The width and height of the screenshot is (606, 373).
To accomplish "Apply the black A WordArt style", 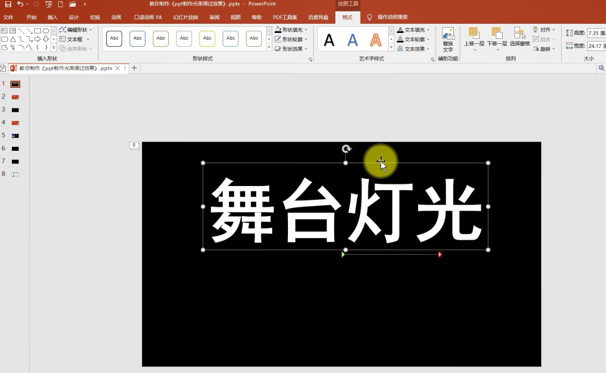I will coord(329,40).
